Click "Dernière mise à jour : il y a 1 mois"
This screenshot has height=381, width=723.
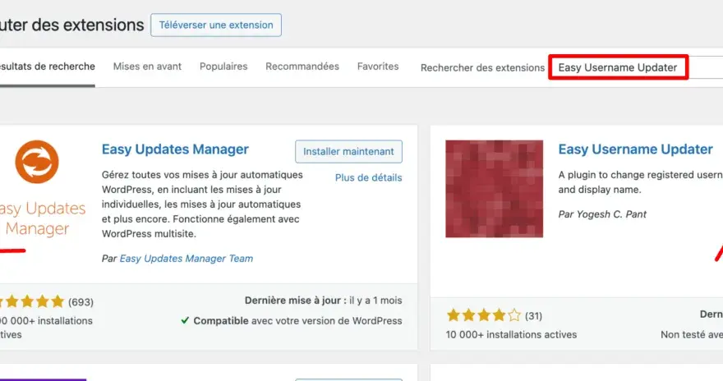pos(323,301)
